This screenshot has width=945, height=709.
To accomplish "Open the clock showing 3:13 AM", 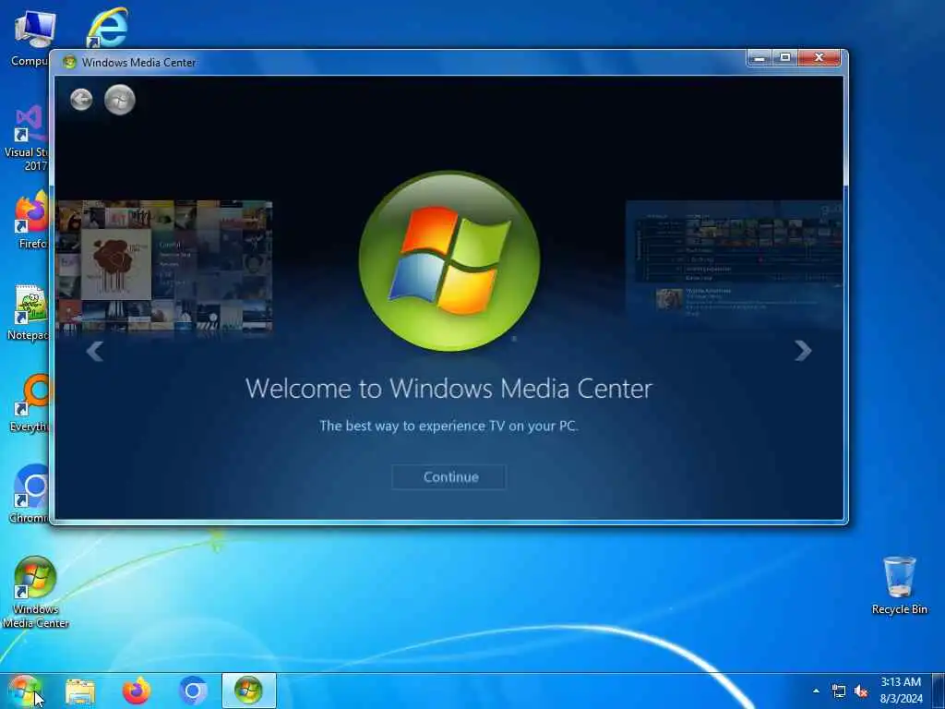I will 901,691.
